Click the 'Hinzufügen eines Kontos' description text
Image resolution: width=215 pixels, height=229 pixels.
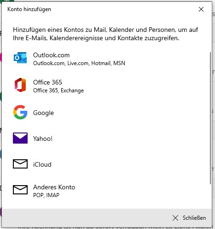(105, 34)
